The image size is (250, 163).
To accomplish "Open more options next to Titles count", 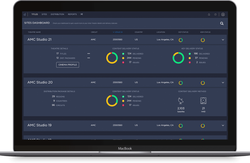I will pos(89,53).
